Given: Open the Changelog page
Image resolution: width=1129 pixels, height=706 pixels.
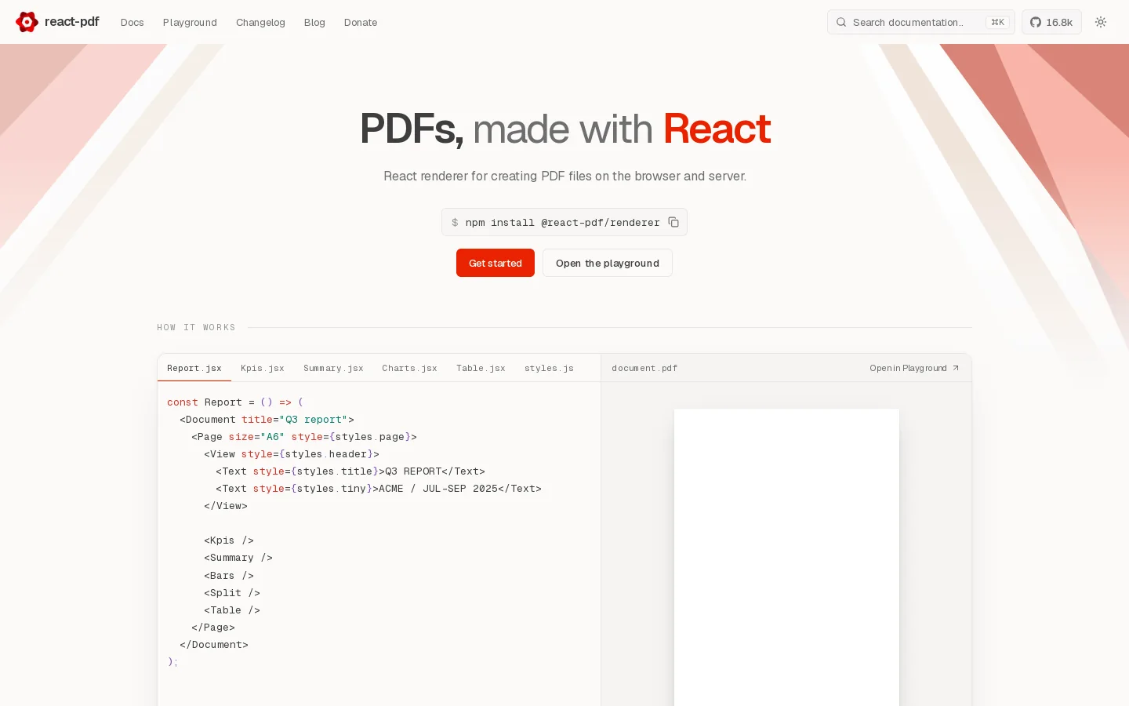Looking at the screenshot, I should coord(260,22).
